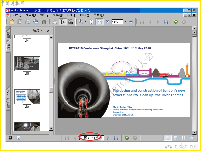Open the Zoom In tool dropdown arrow
Screen dimensions: 201x151
tap(85, 22)
